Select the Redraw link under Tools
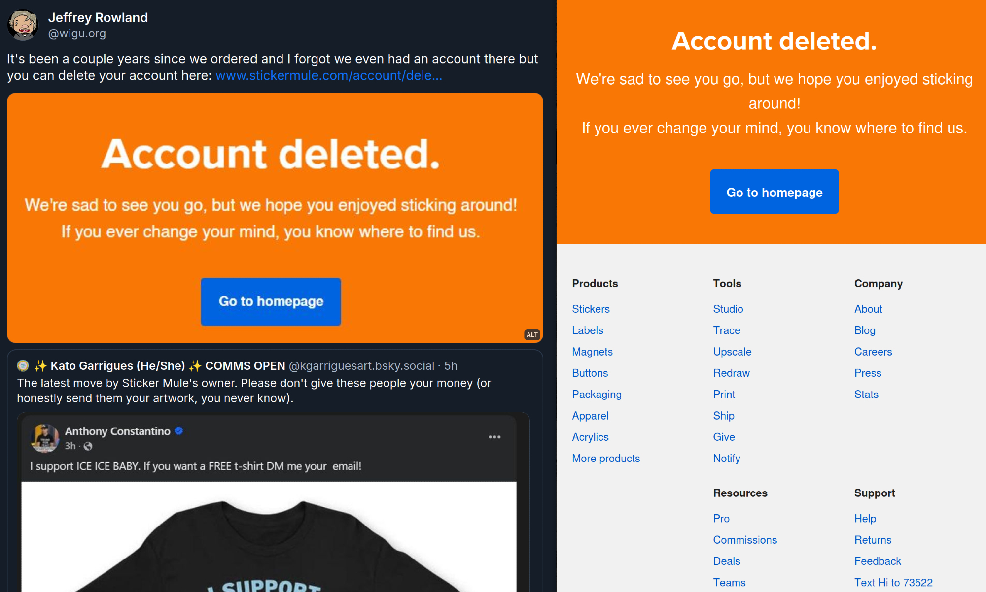The width and height of the screenshot is (986, 592). point(731,373)
